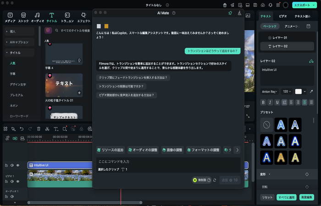Toggle visibility of the ビデオ 1 track
321x206 pixels.
point(18,181)
